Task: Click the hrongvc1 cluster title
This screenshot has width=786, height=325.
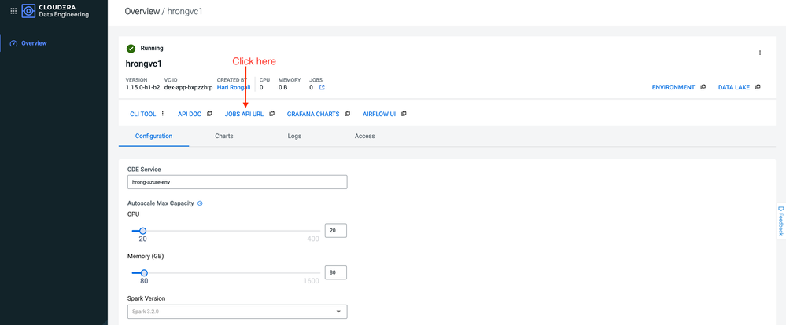Action: 143,64
